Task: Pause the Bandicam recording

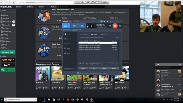Action: [x=110, y=26]
